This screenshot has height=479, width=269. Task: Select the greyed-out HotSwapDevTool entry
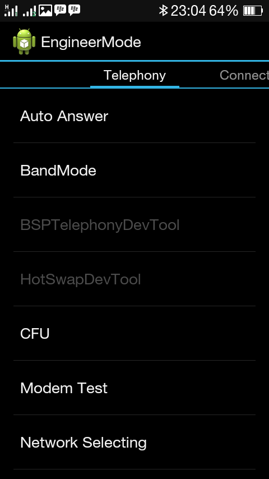pos(134,279)
